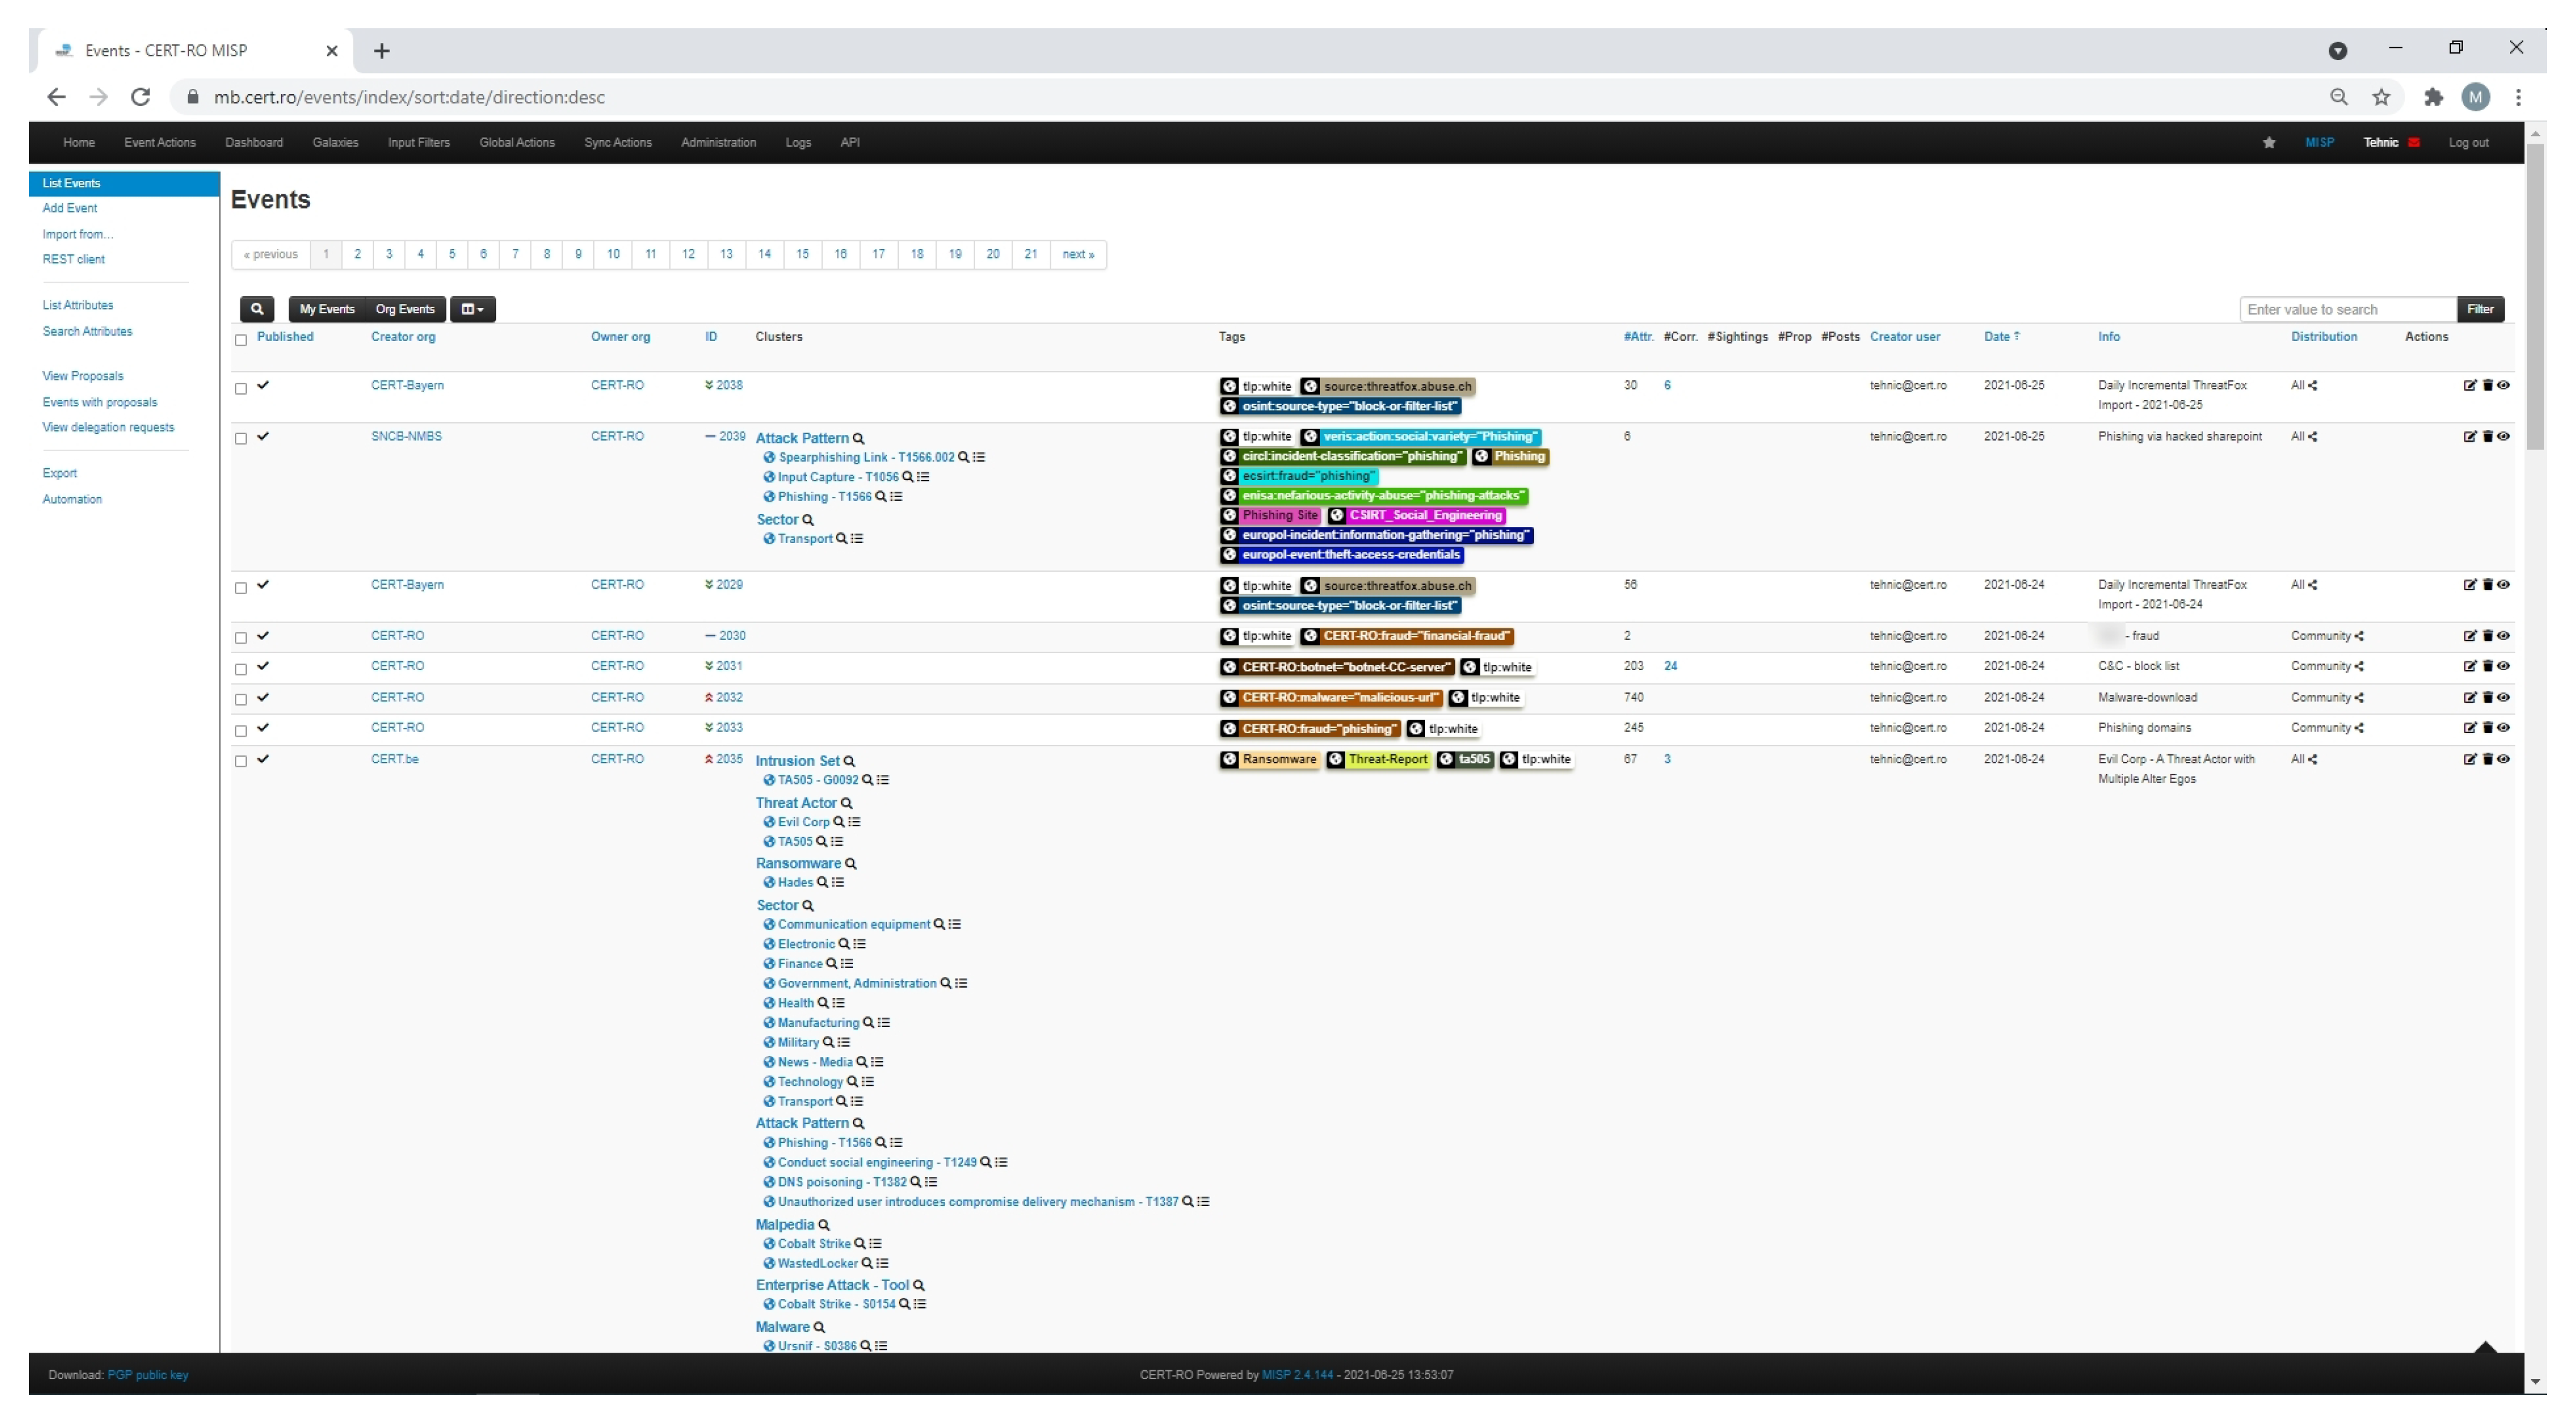This screenshot has height=1418, width=2576.
Task: Click globe icon beside red Ransomware tag
Action: point(1229,760)
